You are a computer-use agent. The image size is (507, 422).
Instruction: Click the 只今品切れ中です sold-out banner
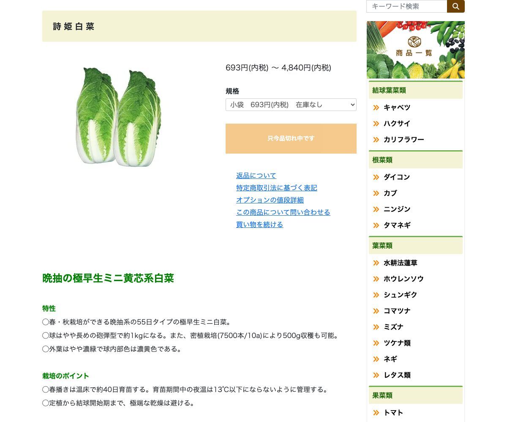pos(291,138)
